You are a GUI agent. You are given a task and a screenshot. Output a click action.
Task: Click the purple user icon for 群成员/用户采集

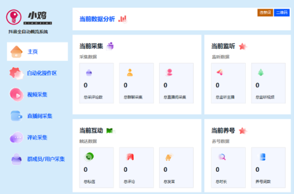16,159
